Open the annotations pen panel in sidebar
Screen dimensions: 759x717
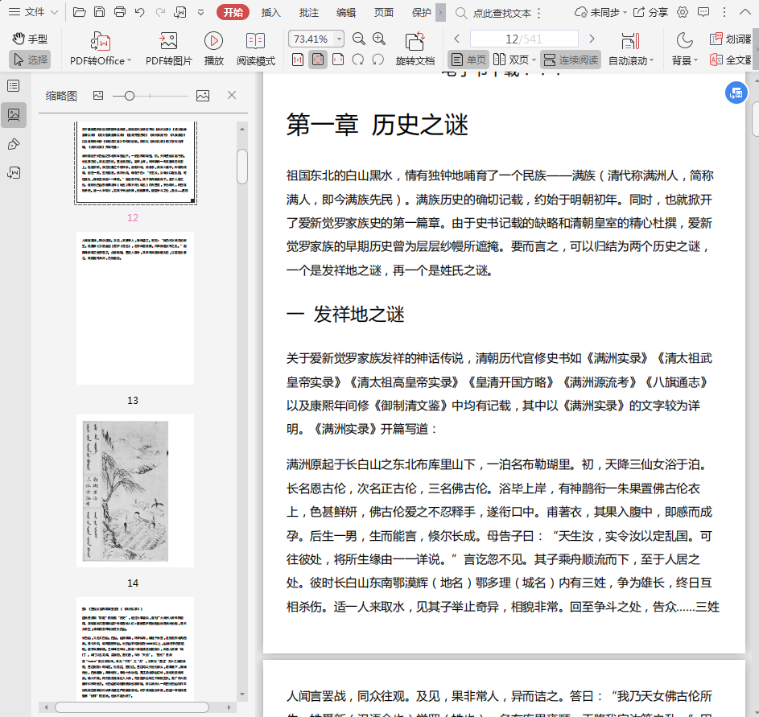pyautogui.click(x=14, y=144)
